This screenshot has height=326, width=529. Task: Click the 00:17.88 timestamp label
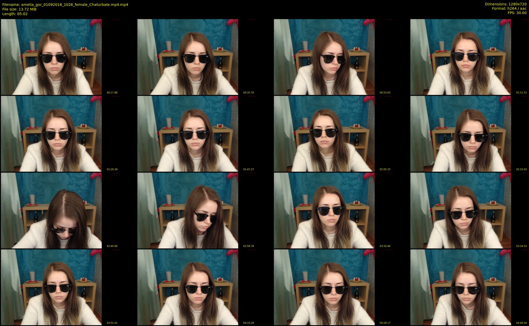click(112, 93)
